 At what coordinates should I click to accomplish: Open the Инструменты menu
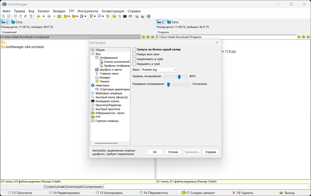88,11
